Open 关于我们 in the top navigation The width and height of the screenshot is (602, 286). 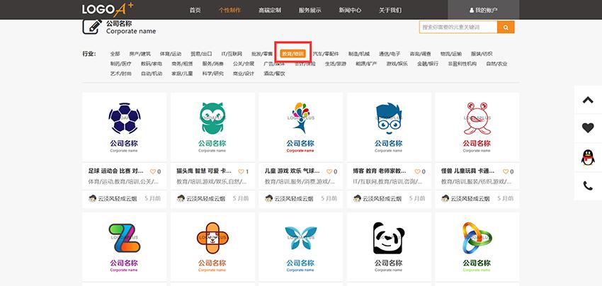[390, 11]
